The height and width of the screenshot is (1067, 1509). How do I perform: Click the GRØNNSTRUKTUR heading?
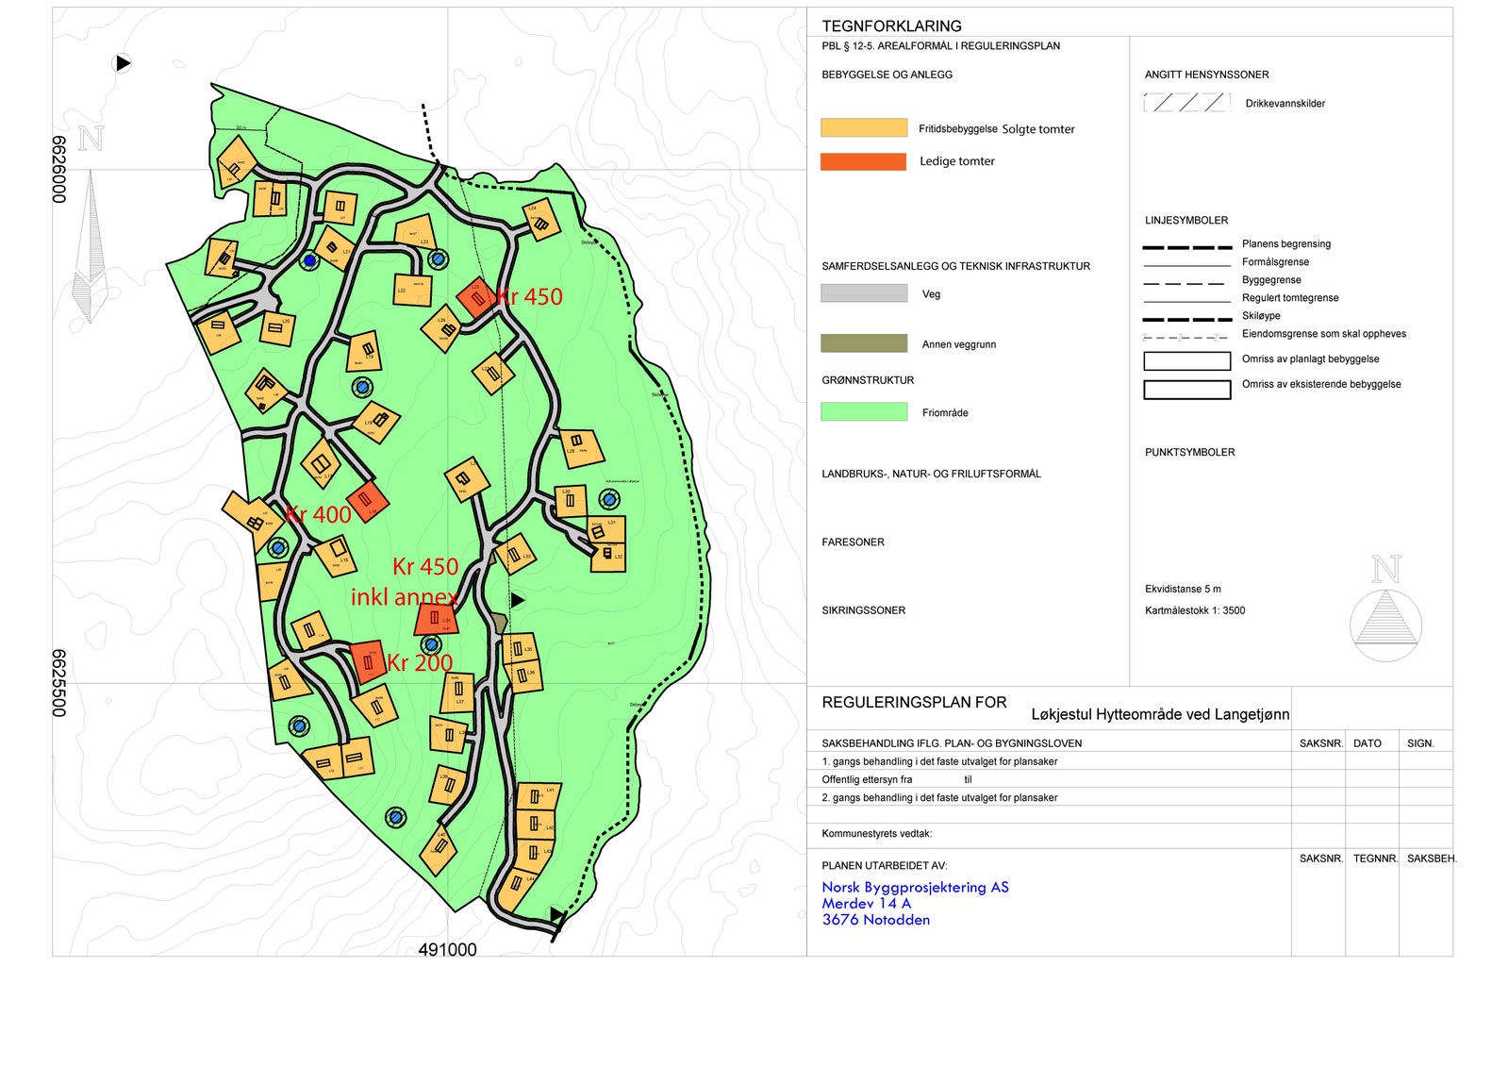868,380
